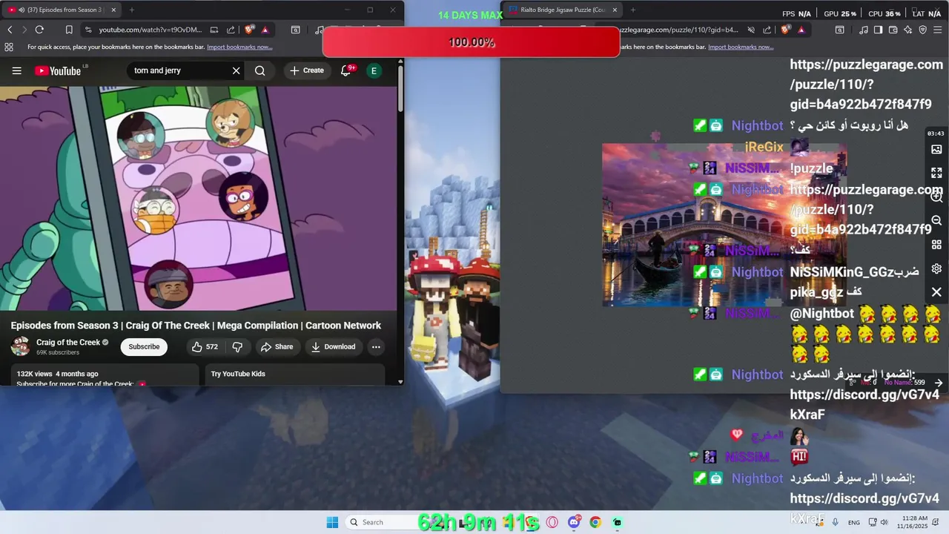Image resolution: width=949 pixels, height=534 pixels.
Task: Dislike the Craig of the Creek video
Action: (x=237, y=346)
